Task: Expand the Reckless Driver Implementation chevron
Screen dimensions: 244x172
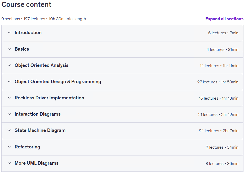Action: (x=9, y=98)
